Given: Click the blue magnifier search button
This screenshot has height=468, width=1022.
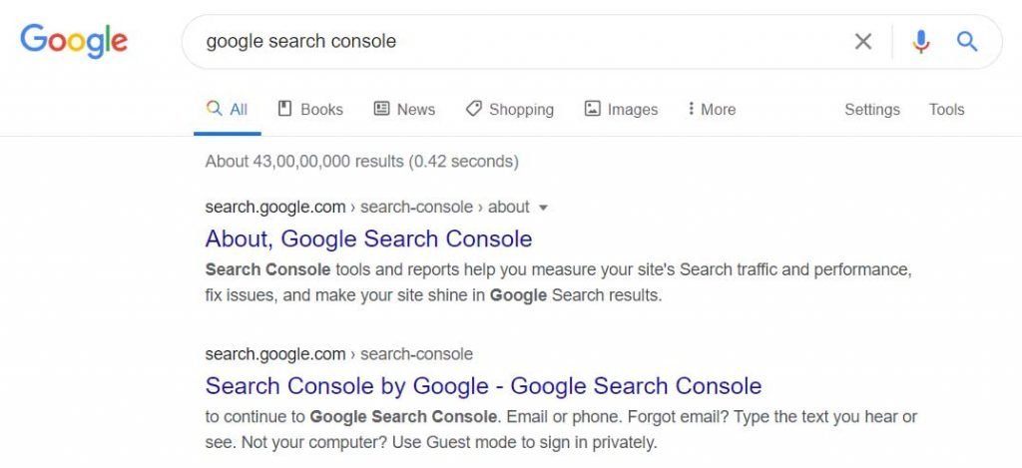Looking at the screenshot, I should (x=966, y=41).
